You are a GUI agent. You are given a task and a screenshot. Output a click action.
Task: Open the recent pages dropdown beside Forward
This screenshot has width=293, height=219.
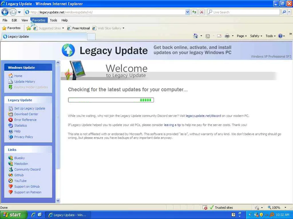(x=19, y=12)
